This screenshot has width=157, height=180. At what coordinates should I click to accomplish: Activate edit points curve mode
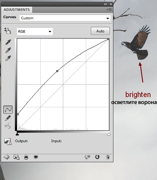point(8,109)
